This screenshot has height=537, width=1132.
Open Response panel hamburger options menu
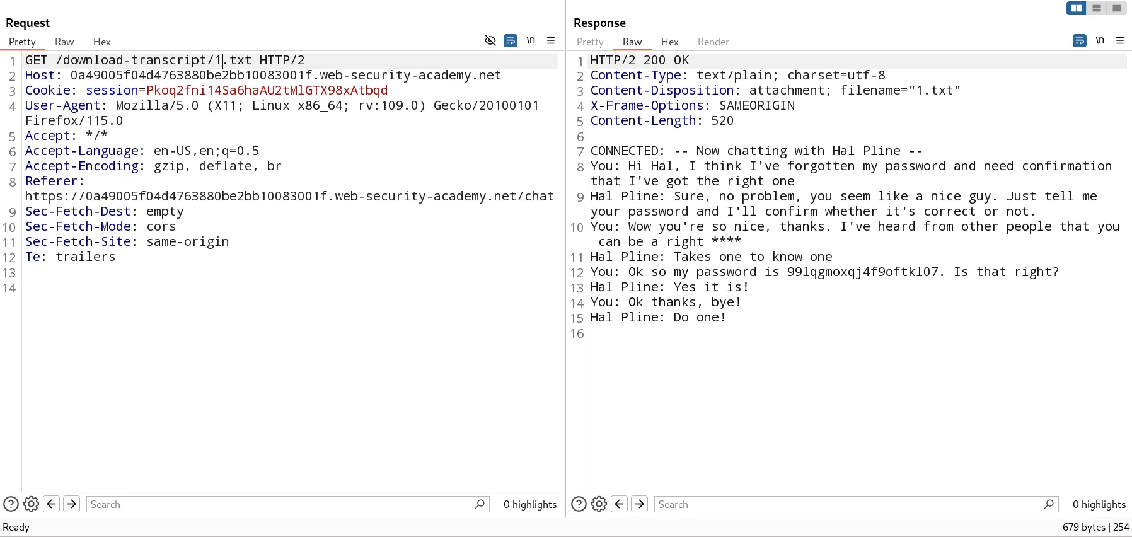pyautogui.click(x=1120, y=40)
